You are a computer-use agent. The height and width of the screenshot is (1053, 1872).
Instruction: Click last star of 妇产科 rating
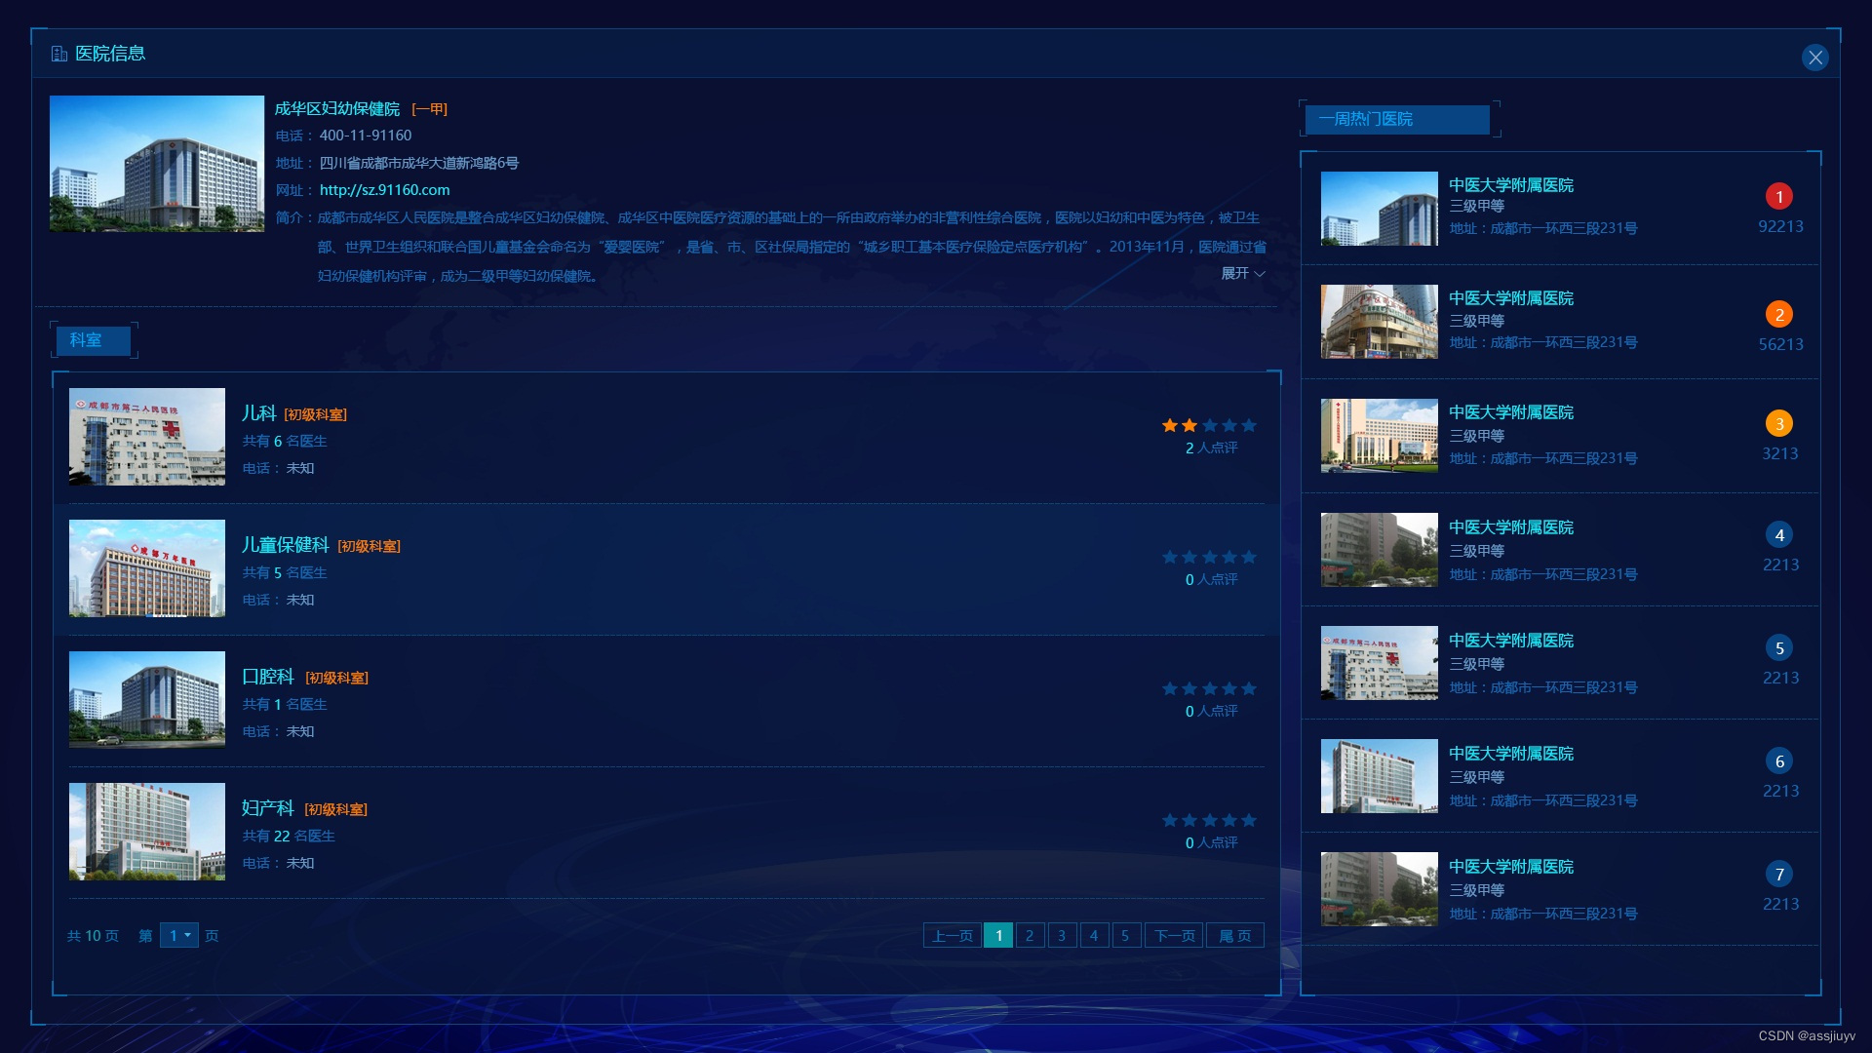click(1249, 821)
